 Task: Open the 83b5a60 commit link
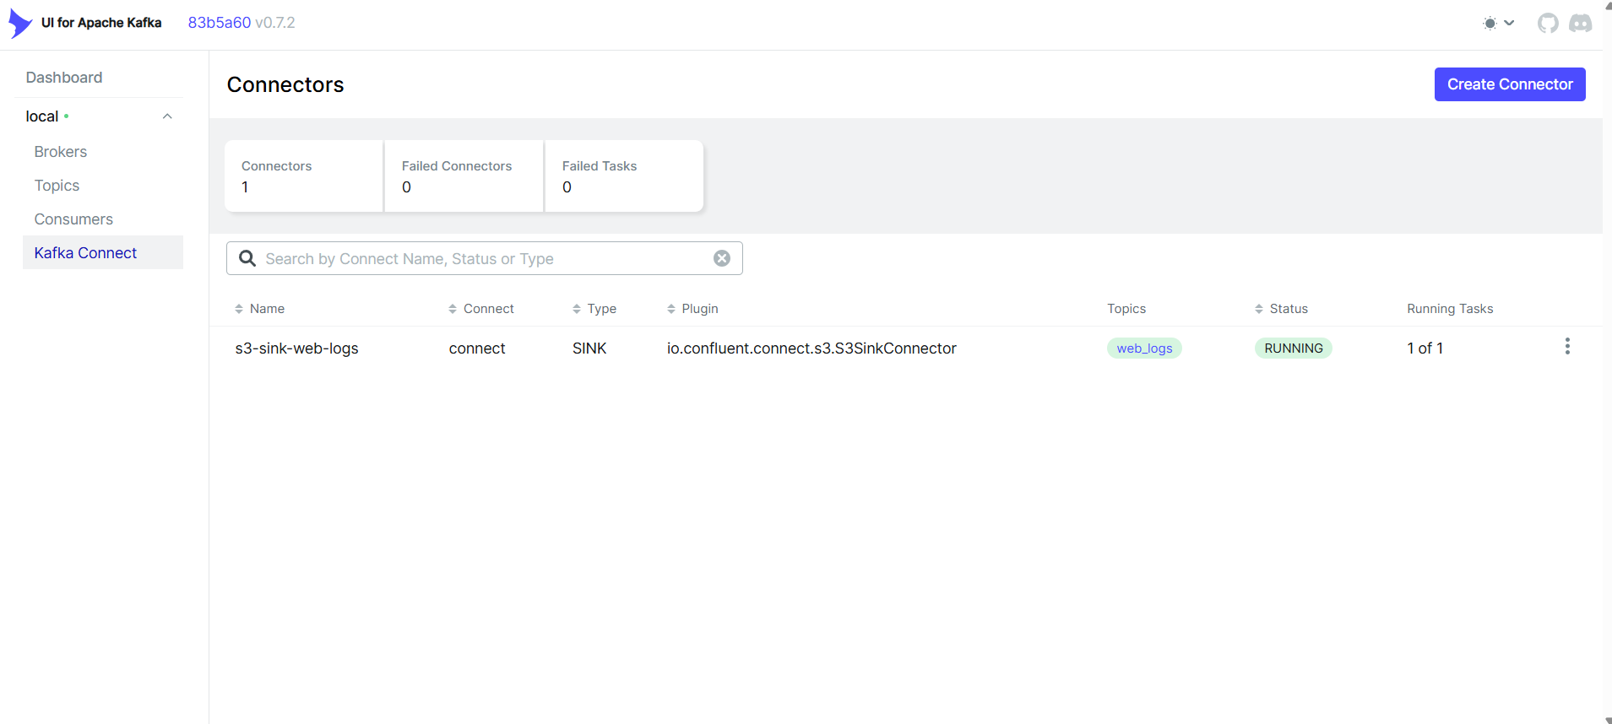220,23
